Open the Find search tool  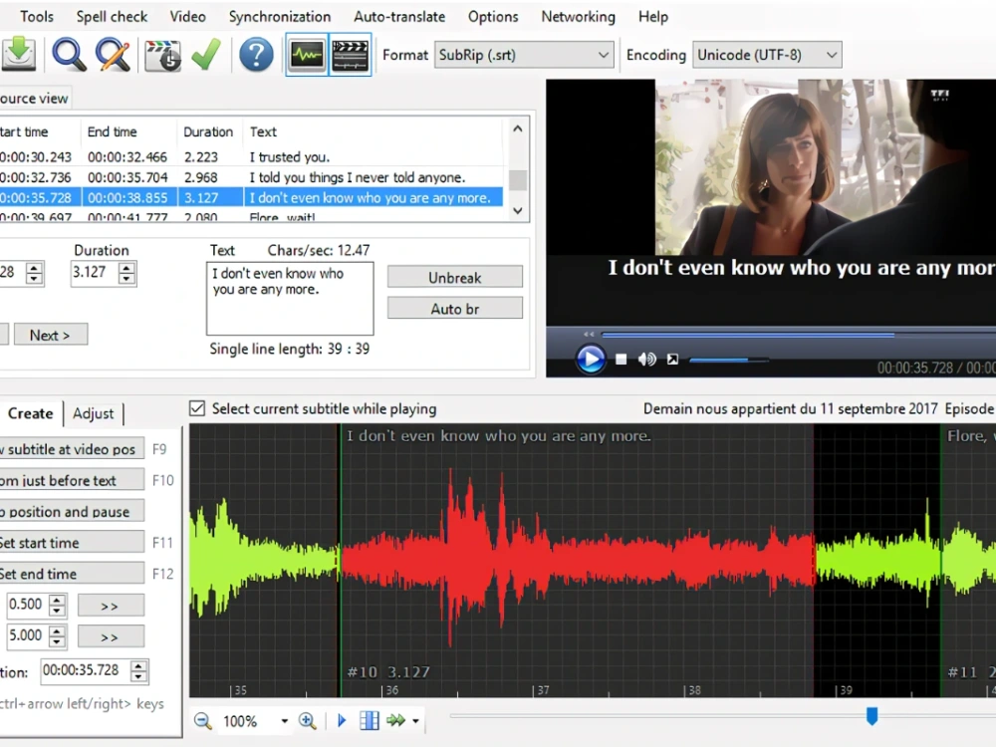69,55
